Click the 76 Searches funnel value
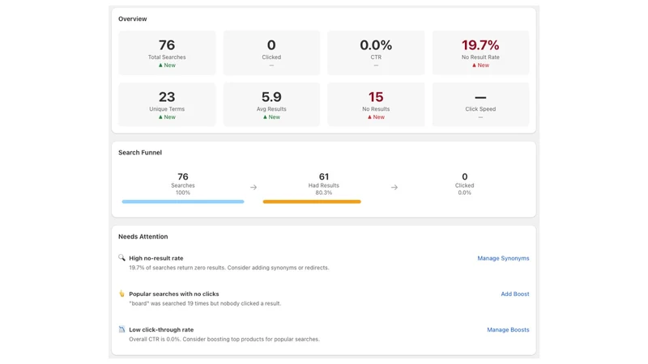Screen dimensions: 648x364 (183, 177)
